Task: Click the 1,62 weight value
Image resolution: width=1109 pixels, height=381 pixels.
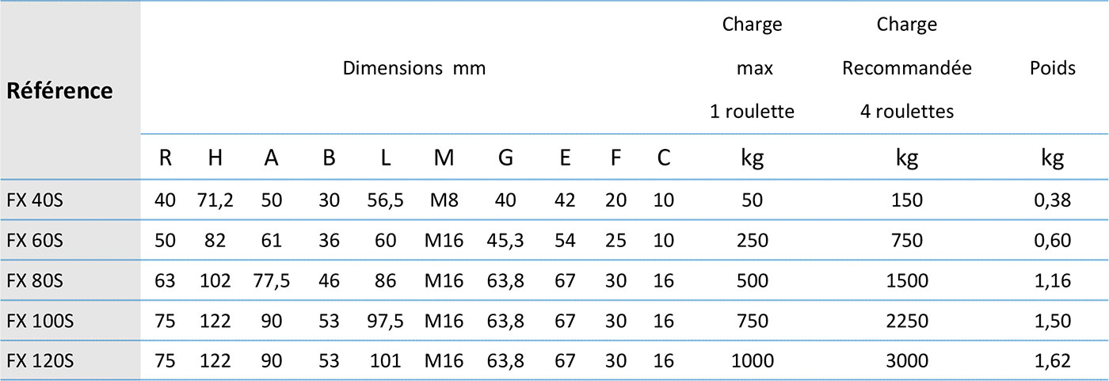Action: [x=1052, y=361]
